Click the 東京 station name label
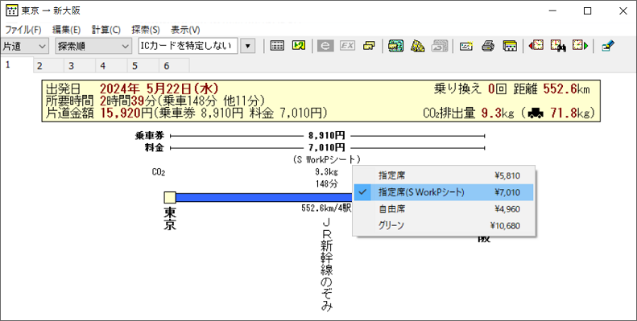The height and width of the screenshot is (321, 637). tap(170, 219)
